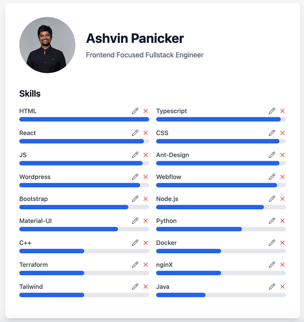Delete the Java skill
Screen dimensions: 304x322
point(283,287)
